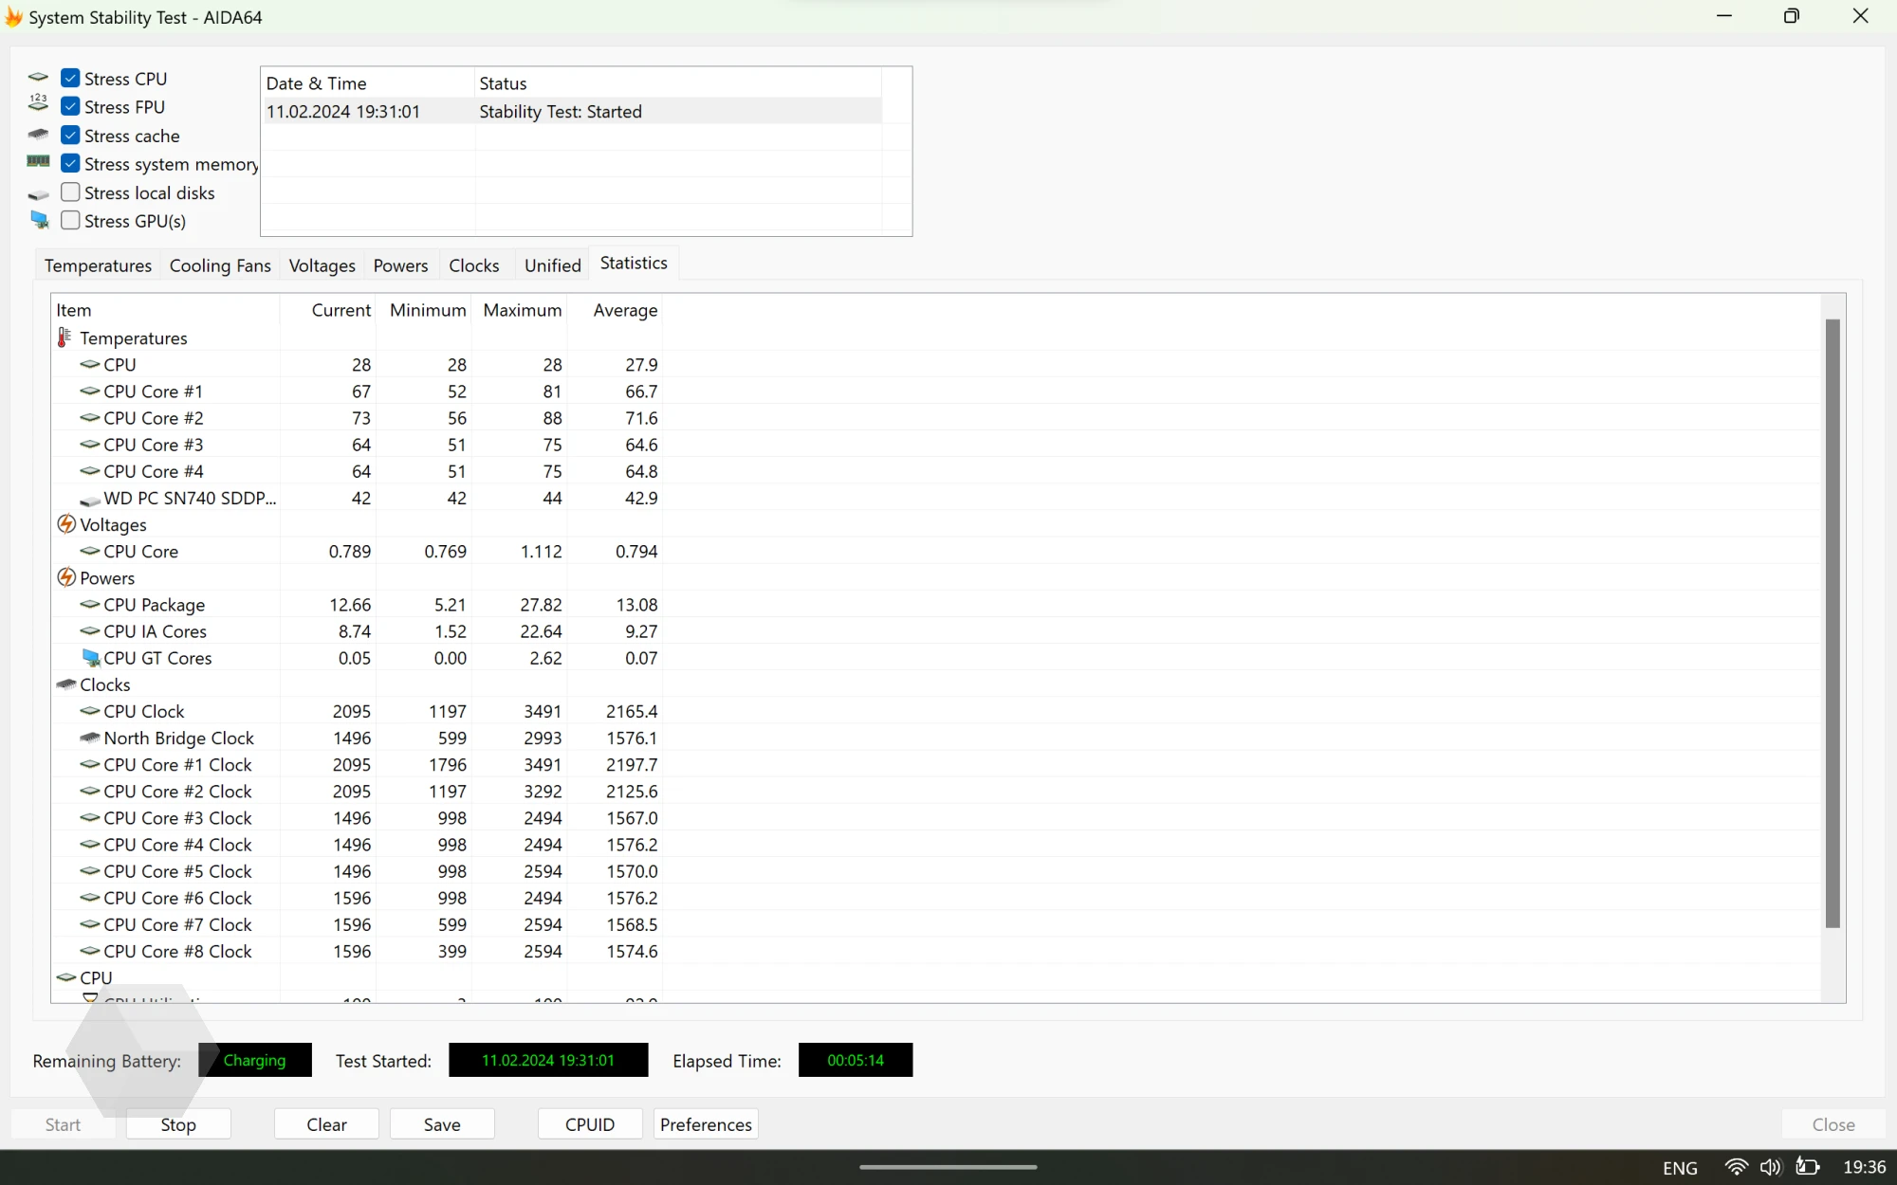Uncheck the Stress CPU checkbox
This screenshot has width=1897, height=1185.
coord(70,78)
